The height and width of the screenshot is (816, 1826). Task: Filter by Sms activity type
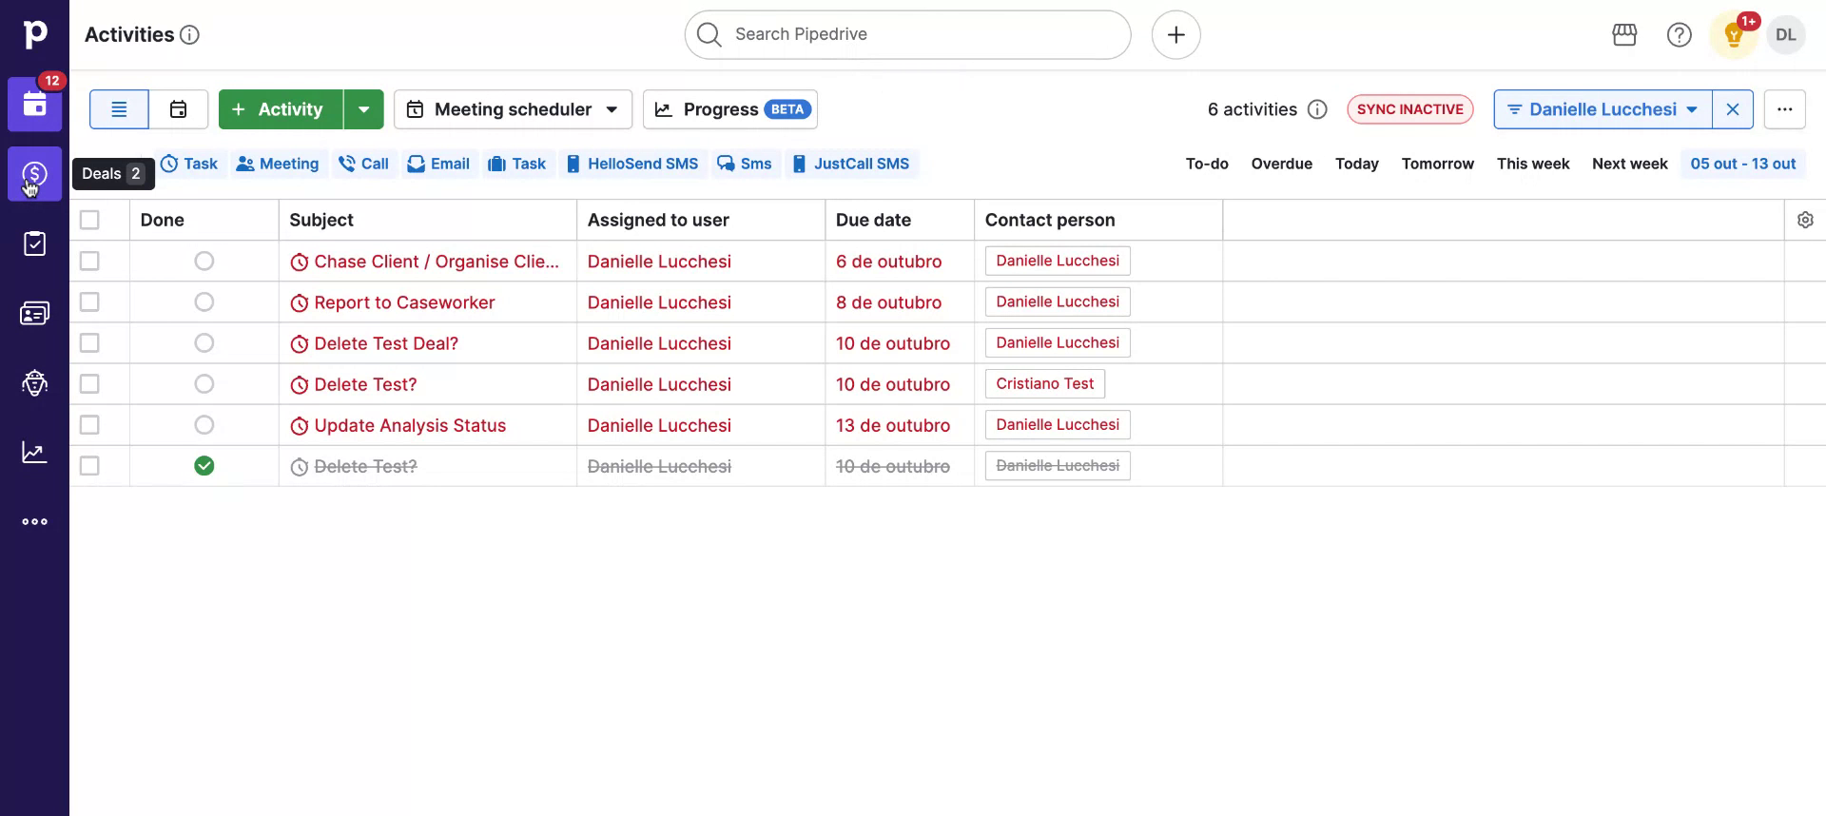coord(745,164)
